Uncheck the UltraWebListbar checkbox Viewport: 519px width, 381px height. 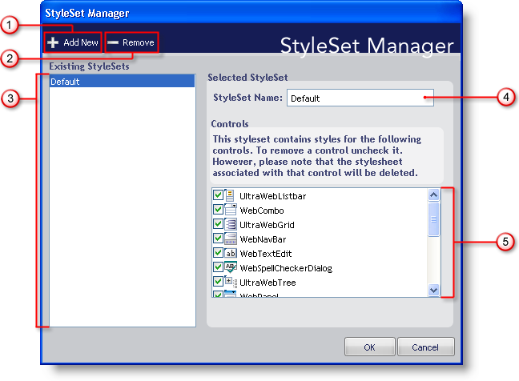[218, 195]
